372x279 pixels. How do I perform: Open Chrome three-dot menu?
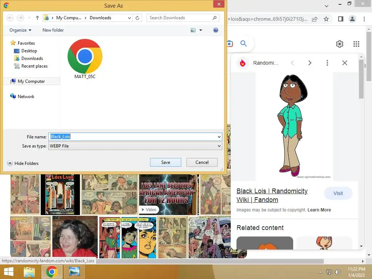pyautogui.click(x=364, y=19)
